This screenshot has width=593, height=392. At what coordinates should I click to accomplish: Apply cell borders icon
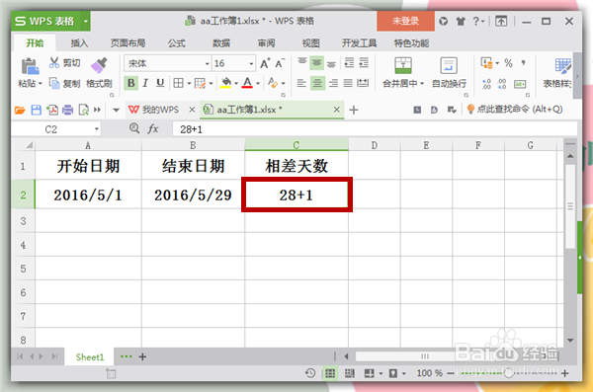tap(178, 83)
